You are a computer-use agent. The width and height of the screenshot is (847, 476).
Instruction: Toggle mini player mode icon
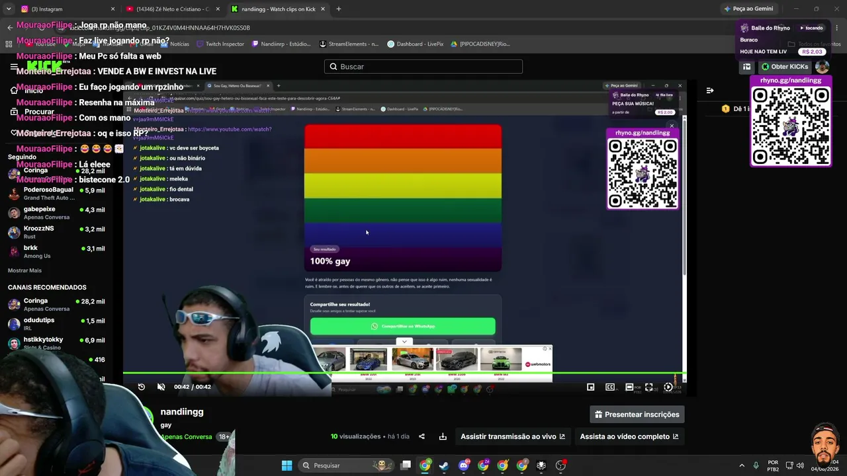click(591, 387)
